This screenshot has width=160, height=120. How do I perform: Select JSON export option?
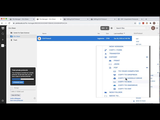[116, 64]
